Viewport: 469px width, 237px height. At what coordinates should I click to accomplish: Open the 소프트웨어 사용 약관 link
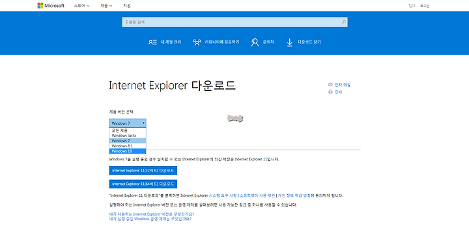tap(257, 196)
